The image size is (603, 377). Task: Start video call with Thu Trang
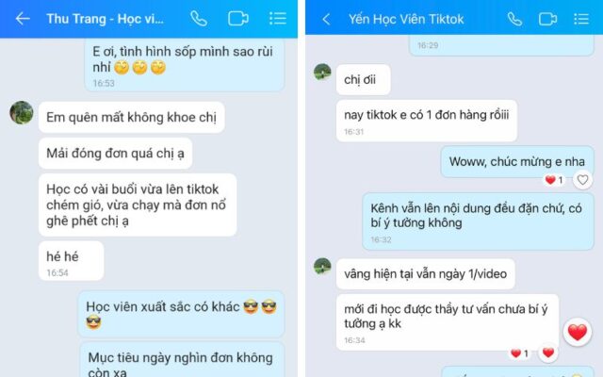pos(238,19)
